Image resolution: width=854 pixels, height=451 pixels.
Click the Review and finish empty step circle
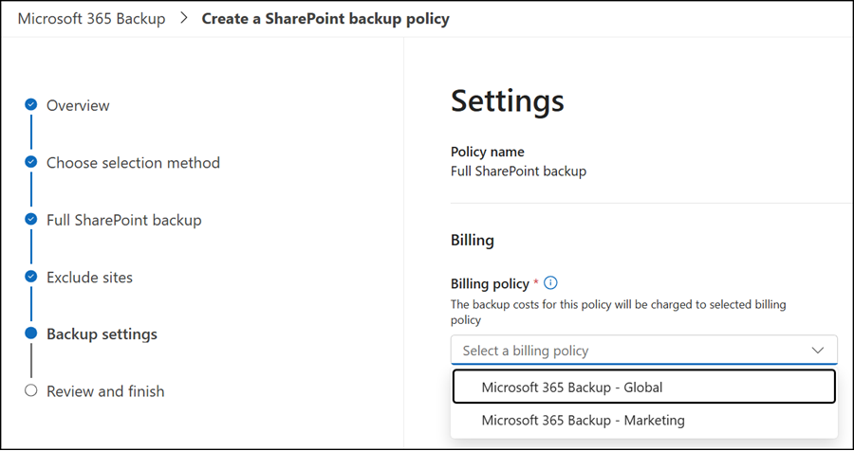(x=31, y=390)
